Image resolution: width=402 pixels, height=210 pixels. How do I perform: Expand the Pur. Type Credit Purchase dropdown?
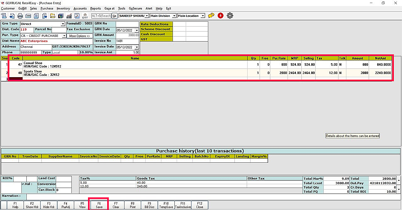[x=64, y=36]
